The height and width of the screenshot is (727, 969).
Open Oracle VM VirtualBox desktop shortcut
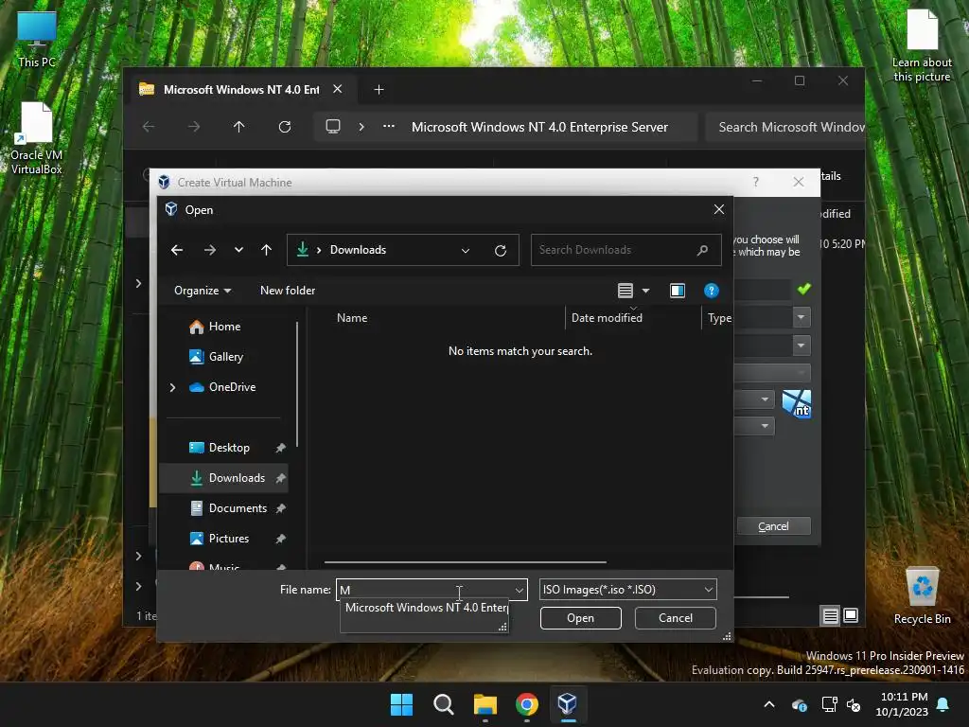37,138
